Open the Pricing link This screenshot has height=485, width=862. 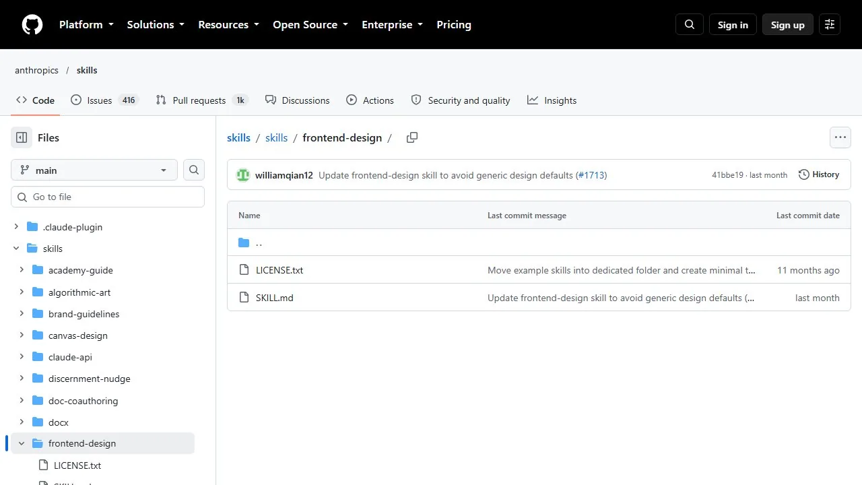click(454, 25)
